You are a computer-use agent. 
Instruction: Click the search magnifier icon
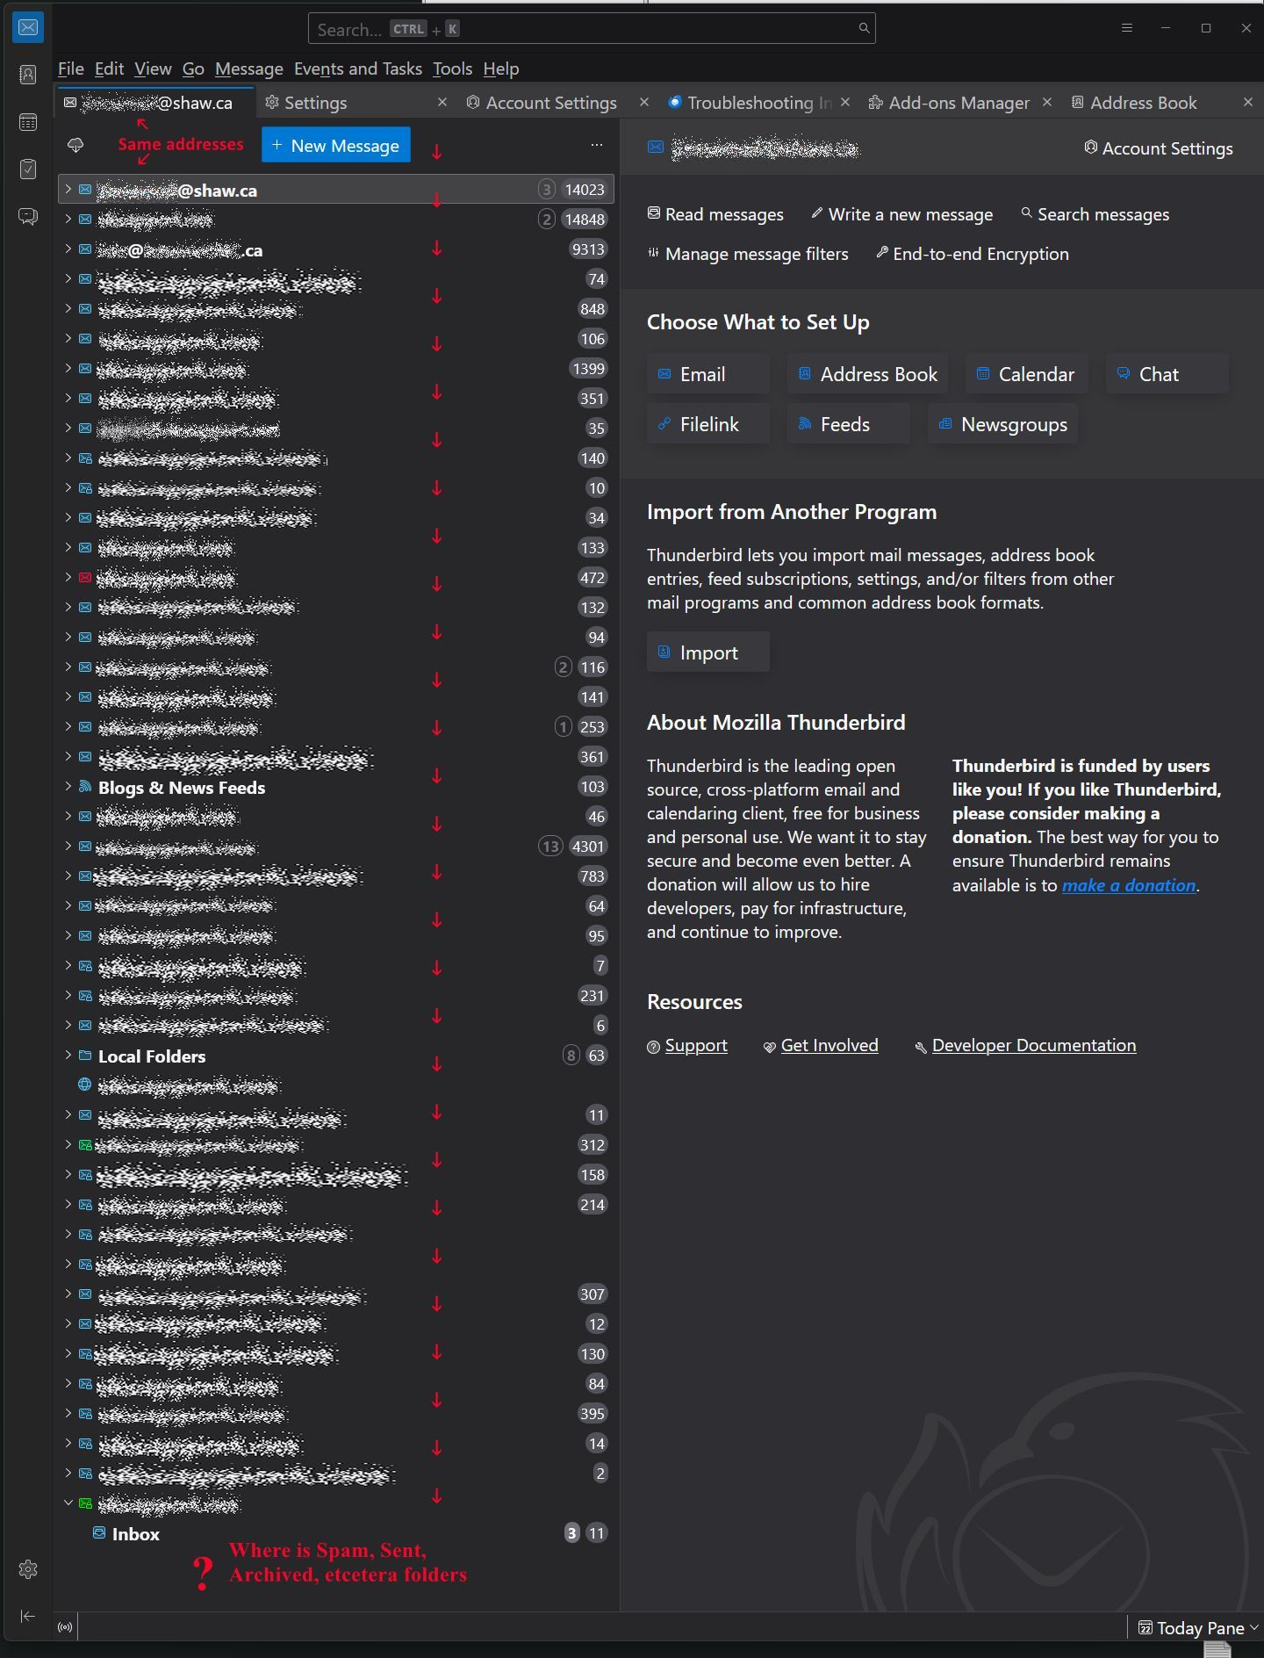tap(864, 28)
